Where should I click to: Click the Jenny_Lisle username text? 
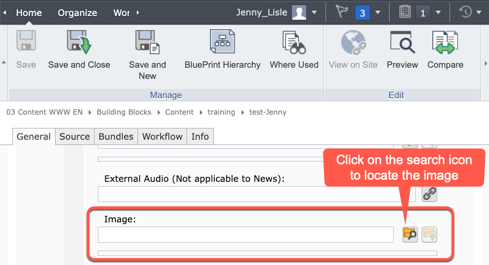click(262, 12)
